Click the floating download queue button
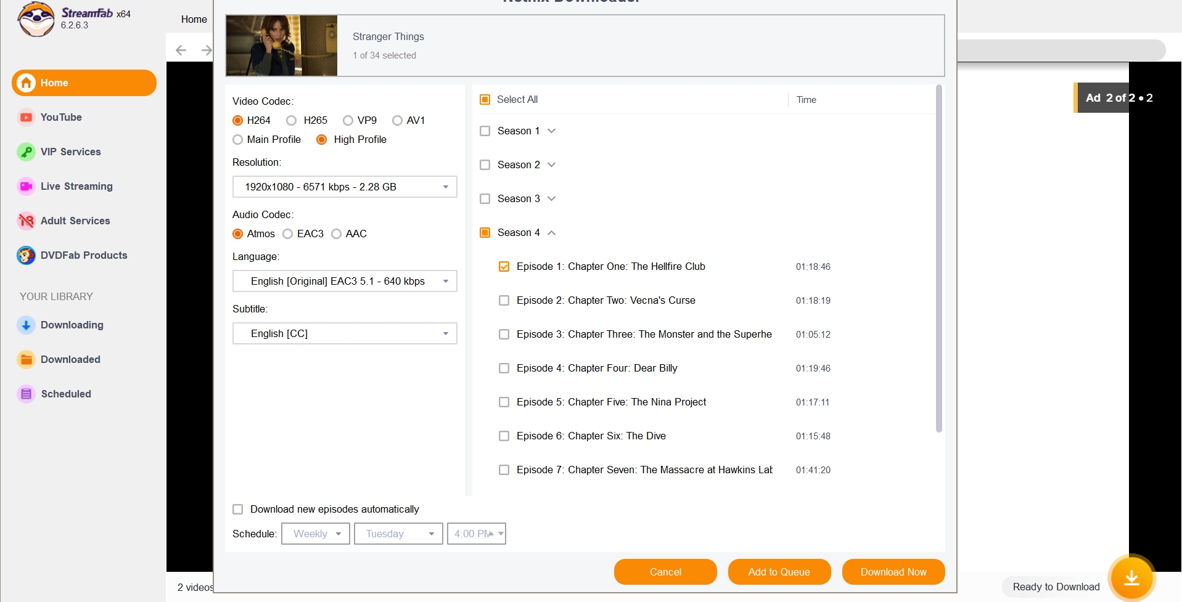Screen dimensions: 1182x602 [x=1131, y=577]
